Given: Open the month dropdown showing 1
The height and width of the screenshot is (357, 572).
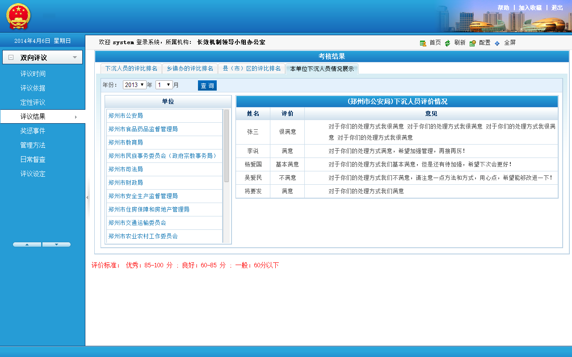Looking at the screenshot, I should [x=164, y=85].
